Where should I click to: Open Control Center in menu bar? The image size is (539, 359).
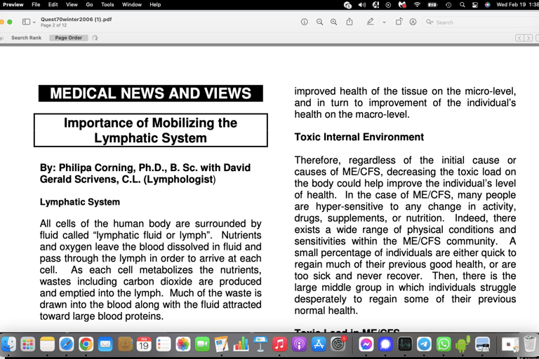(x=474, y=5)
